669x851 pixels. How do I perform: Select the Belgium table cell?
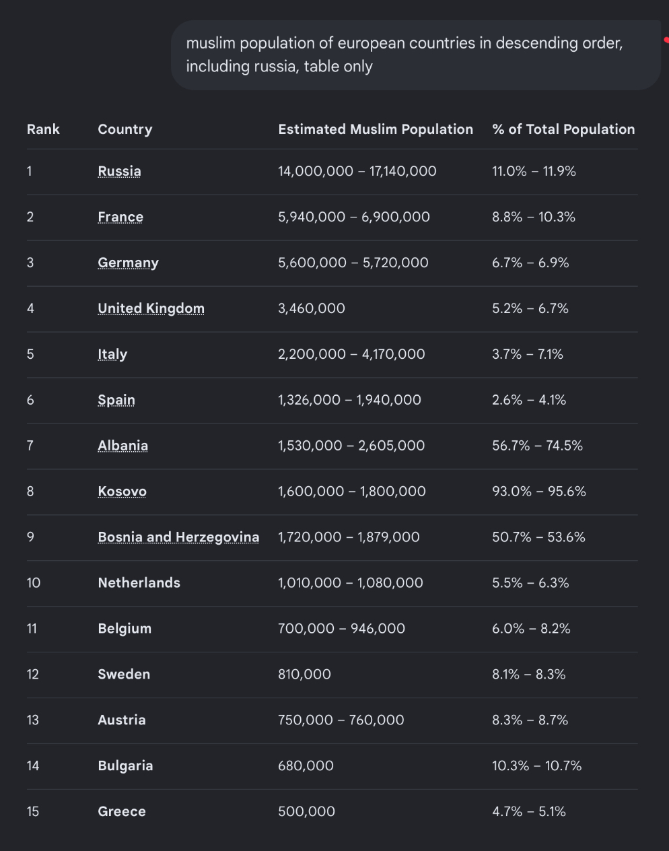(125, 629)
